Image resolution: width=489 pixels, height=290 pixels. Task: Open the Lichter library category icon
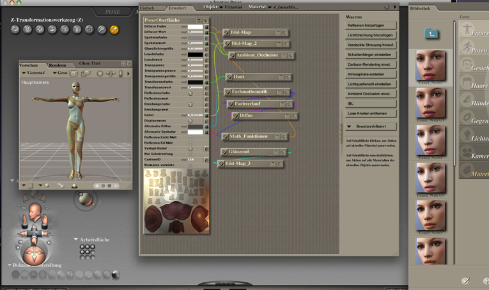467,135
